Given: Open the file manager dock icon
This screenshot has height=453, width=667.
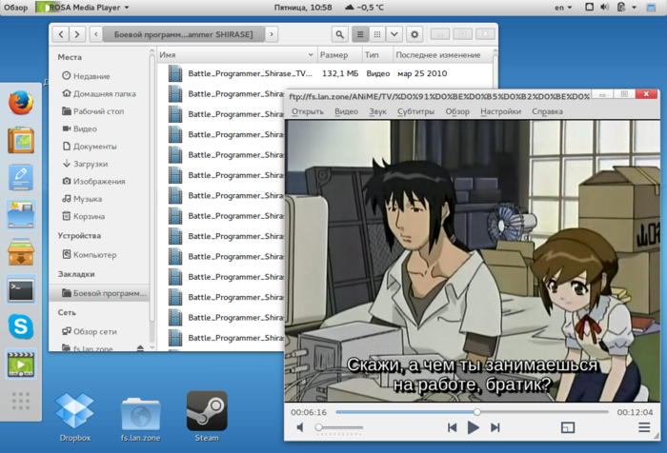Looking at the screenshot, I should tap(21, 214).
